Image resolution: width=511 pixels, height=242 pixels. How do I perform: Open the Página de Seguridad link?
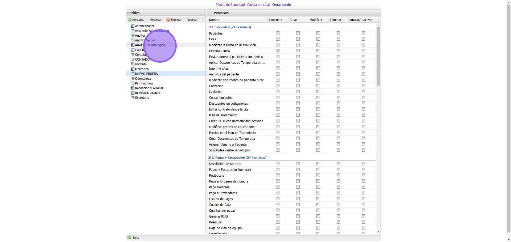pyautogui.click(x=230, y=5)
